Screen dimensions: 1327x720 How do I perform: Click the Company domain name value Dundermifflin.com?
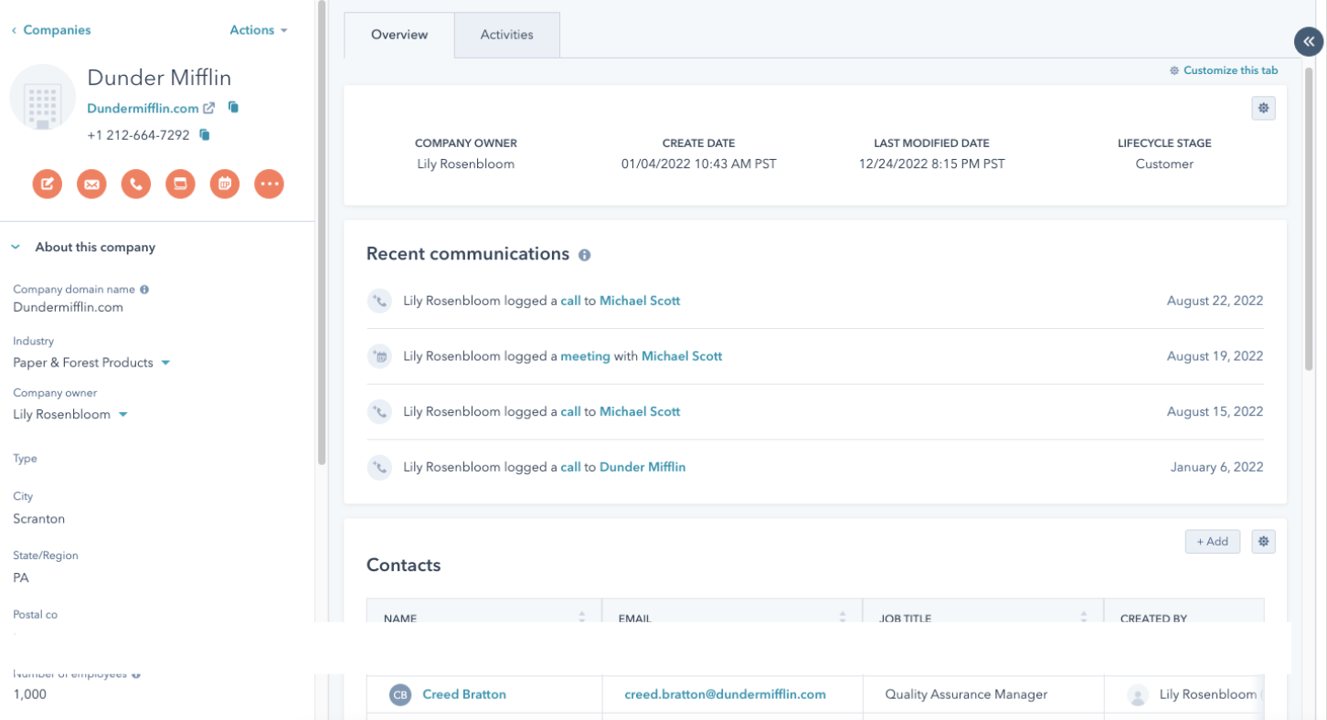(x=68, y=307)
